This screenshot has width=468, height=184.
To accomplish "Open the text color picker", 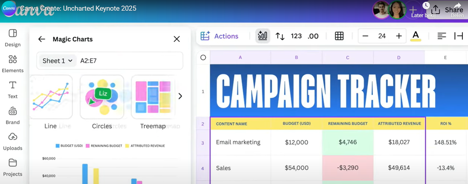I will coord(416,36).
